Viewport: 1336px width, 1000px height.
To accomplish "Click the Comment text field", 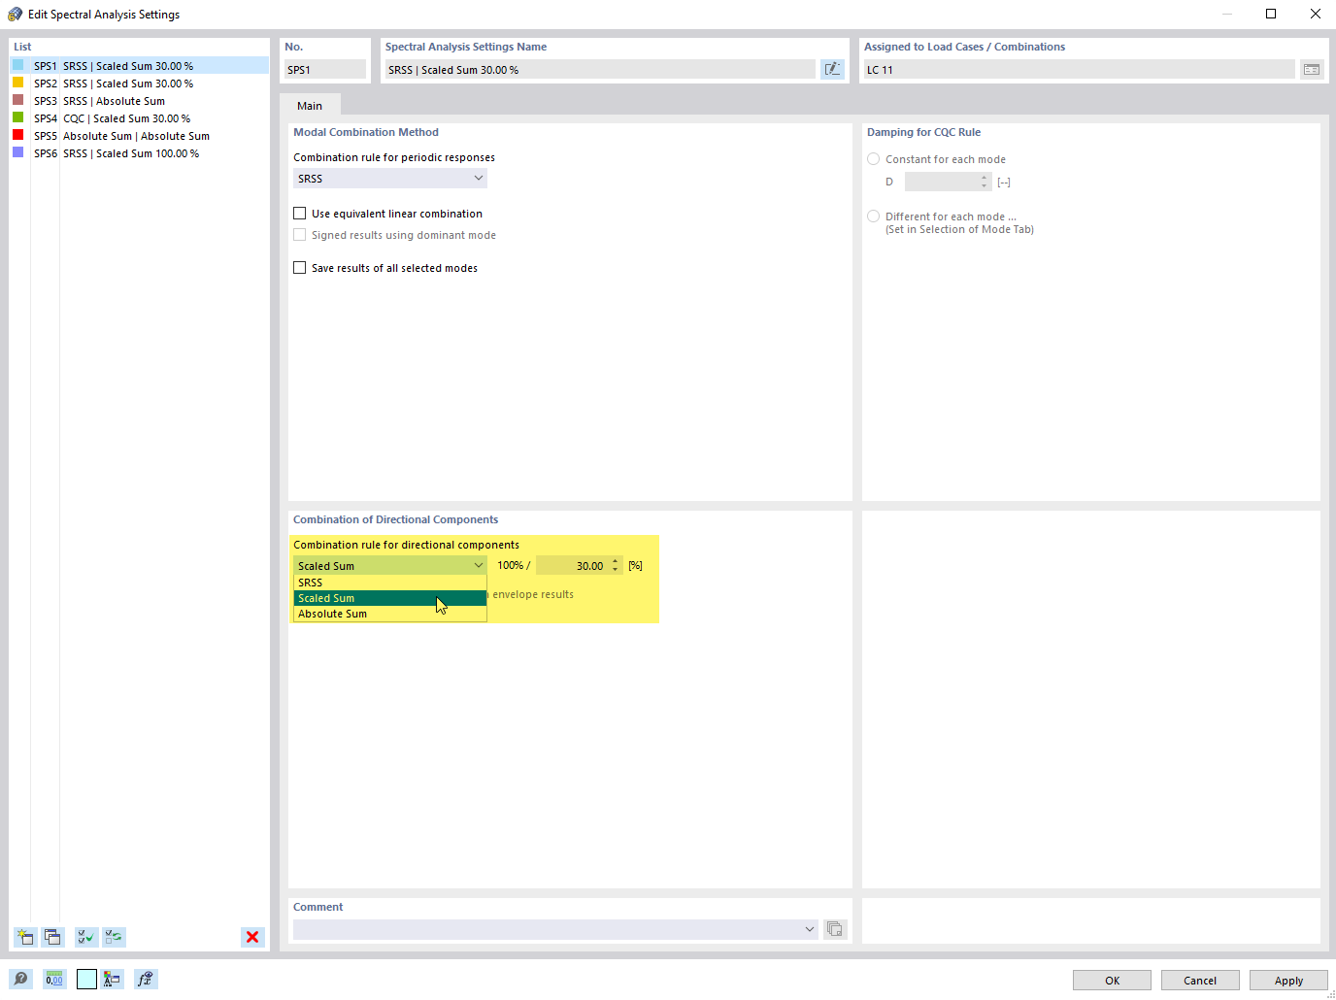I will coord(549,929).
